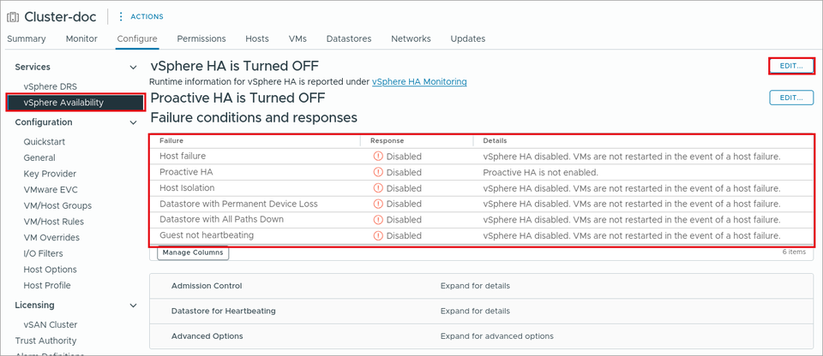The image size is (823, 356).
Task: Open the Networks tab
Action: [411, 39]
